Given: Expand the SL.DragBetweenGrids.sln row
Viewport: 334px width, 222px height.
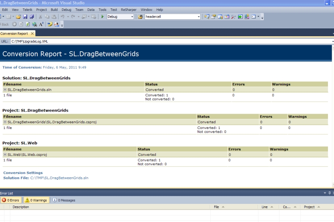Looking at the screenshot, I should click(x=5, y=89).
